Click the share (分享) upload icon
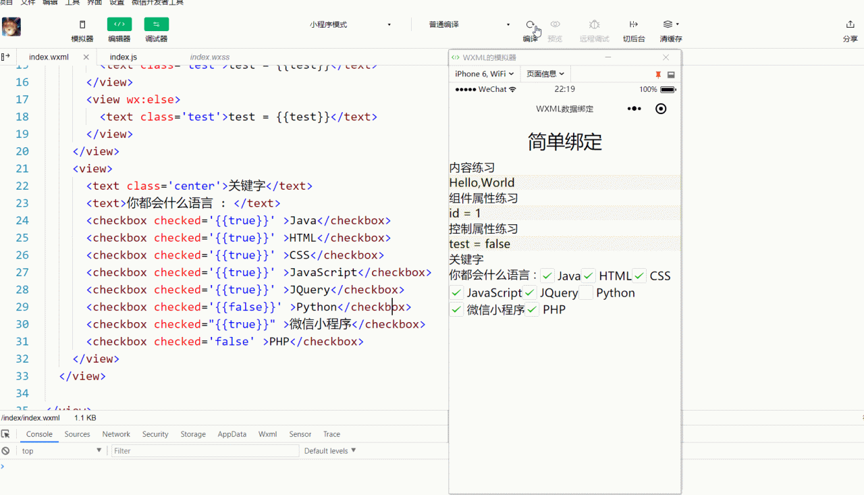The image size is (864, 495). click(850, 24)
